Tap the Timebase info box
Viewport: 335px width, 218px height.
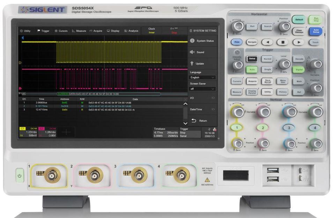pyautogui.click(x=166, y=132)
